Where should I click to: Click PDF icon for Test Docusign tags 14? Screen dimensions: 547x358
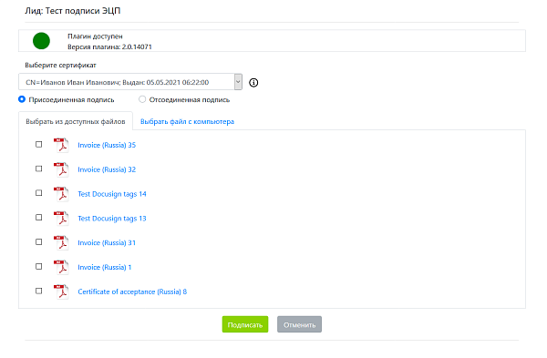pos(61,194)
